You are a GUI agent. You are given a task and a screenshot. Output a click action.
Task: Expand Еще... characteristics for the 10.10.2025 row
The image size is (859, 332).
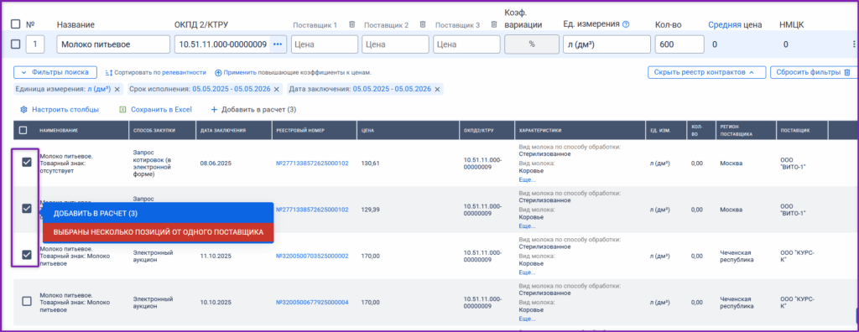pyautogui.click(x=527, y=319)
